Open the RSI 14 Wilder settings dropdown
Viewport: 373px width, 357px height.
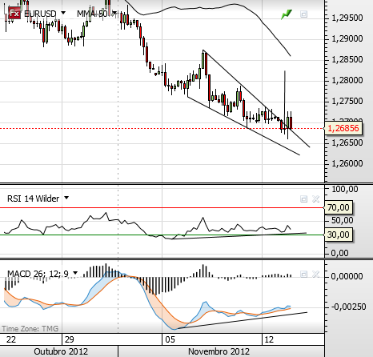click(66, 198)
